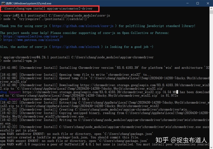Click the 'core-js@3.6.5 postinstall' line

pyautogui.click(x=55, y=15)
